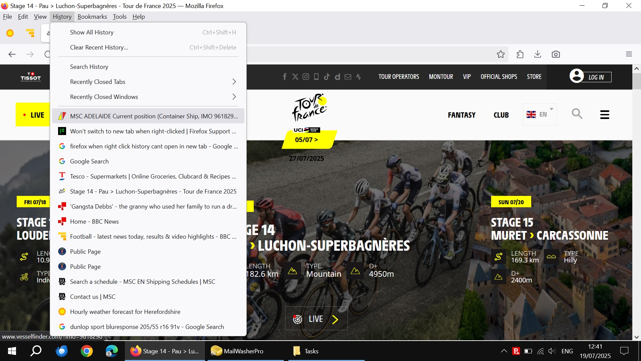Click VIP link in top bar
Image resolution: width=641 pixels, height=361 pixels.
467,77
